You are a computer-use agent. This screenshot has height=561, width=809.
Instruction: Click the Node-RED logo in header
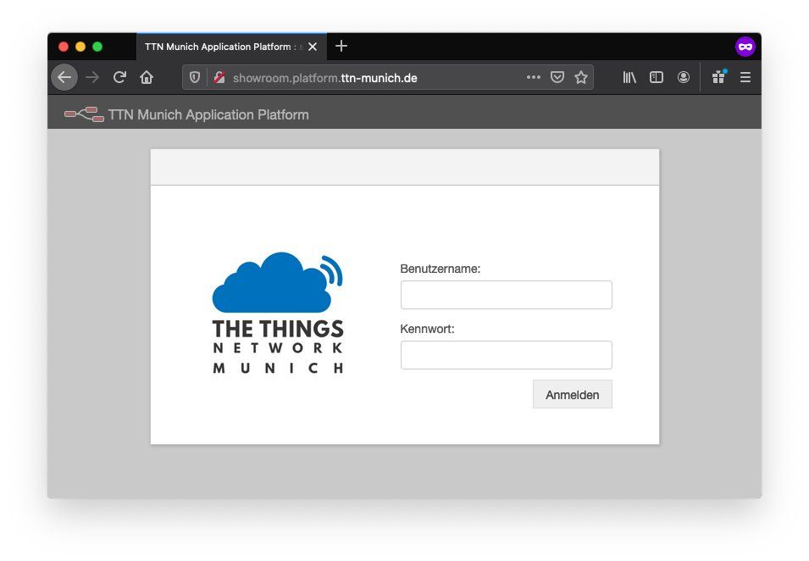click(x=84, y=114)
